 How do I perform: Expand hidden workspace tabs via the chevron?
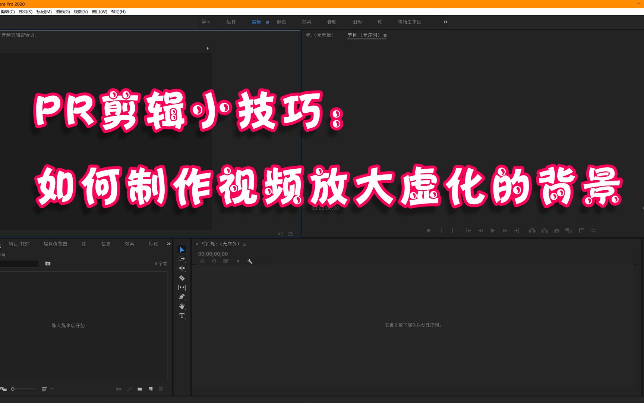click(445, 22)
